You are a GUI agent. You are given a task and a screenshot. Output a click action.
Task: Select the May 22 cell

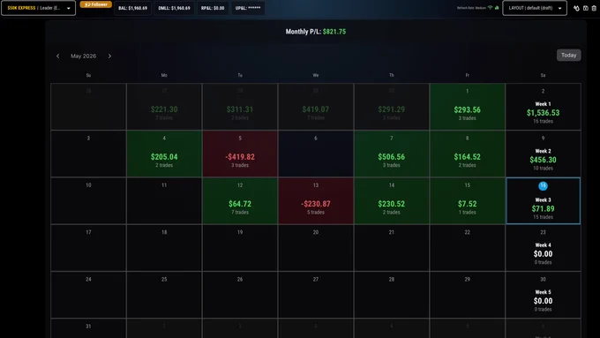coord(468,248)
